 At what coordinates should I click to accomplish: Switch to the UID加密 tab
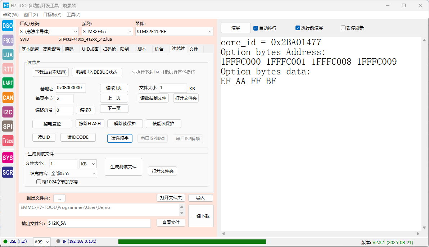click(90, 49)
